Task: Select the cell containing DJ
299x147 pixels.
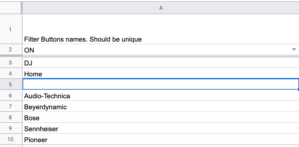Action: click(x=161, y=63)
